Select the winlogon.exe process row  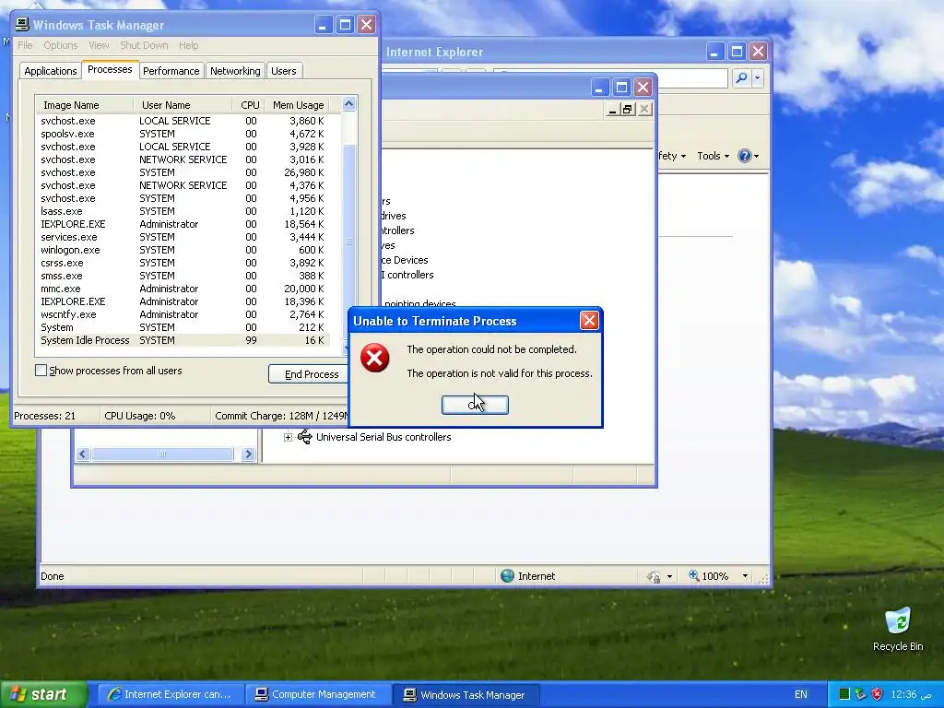(x=183, y=250)
